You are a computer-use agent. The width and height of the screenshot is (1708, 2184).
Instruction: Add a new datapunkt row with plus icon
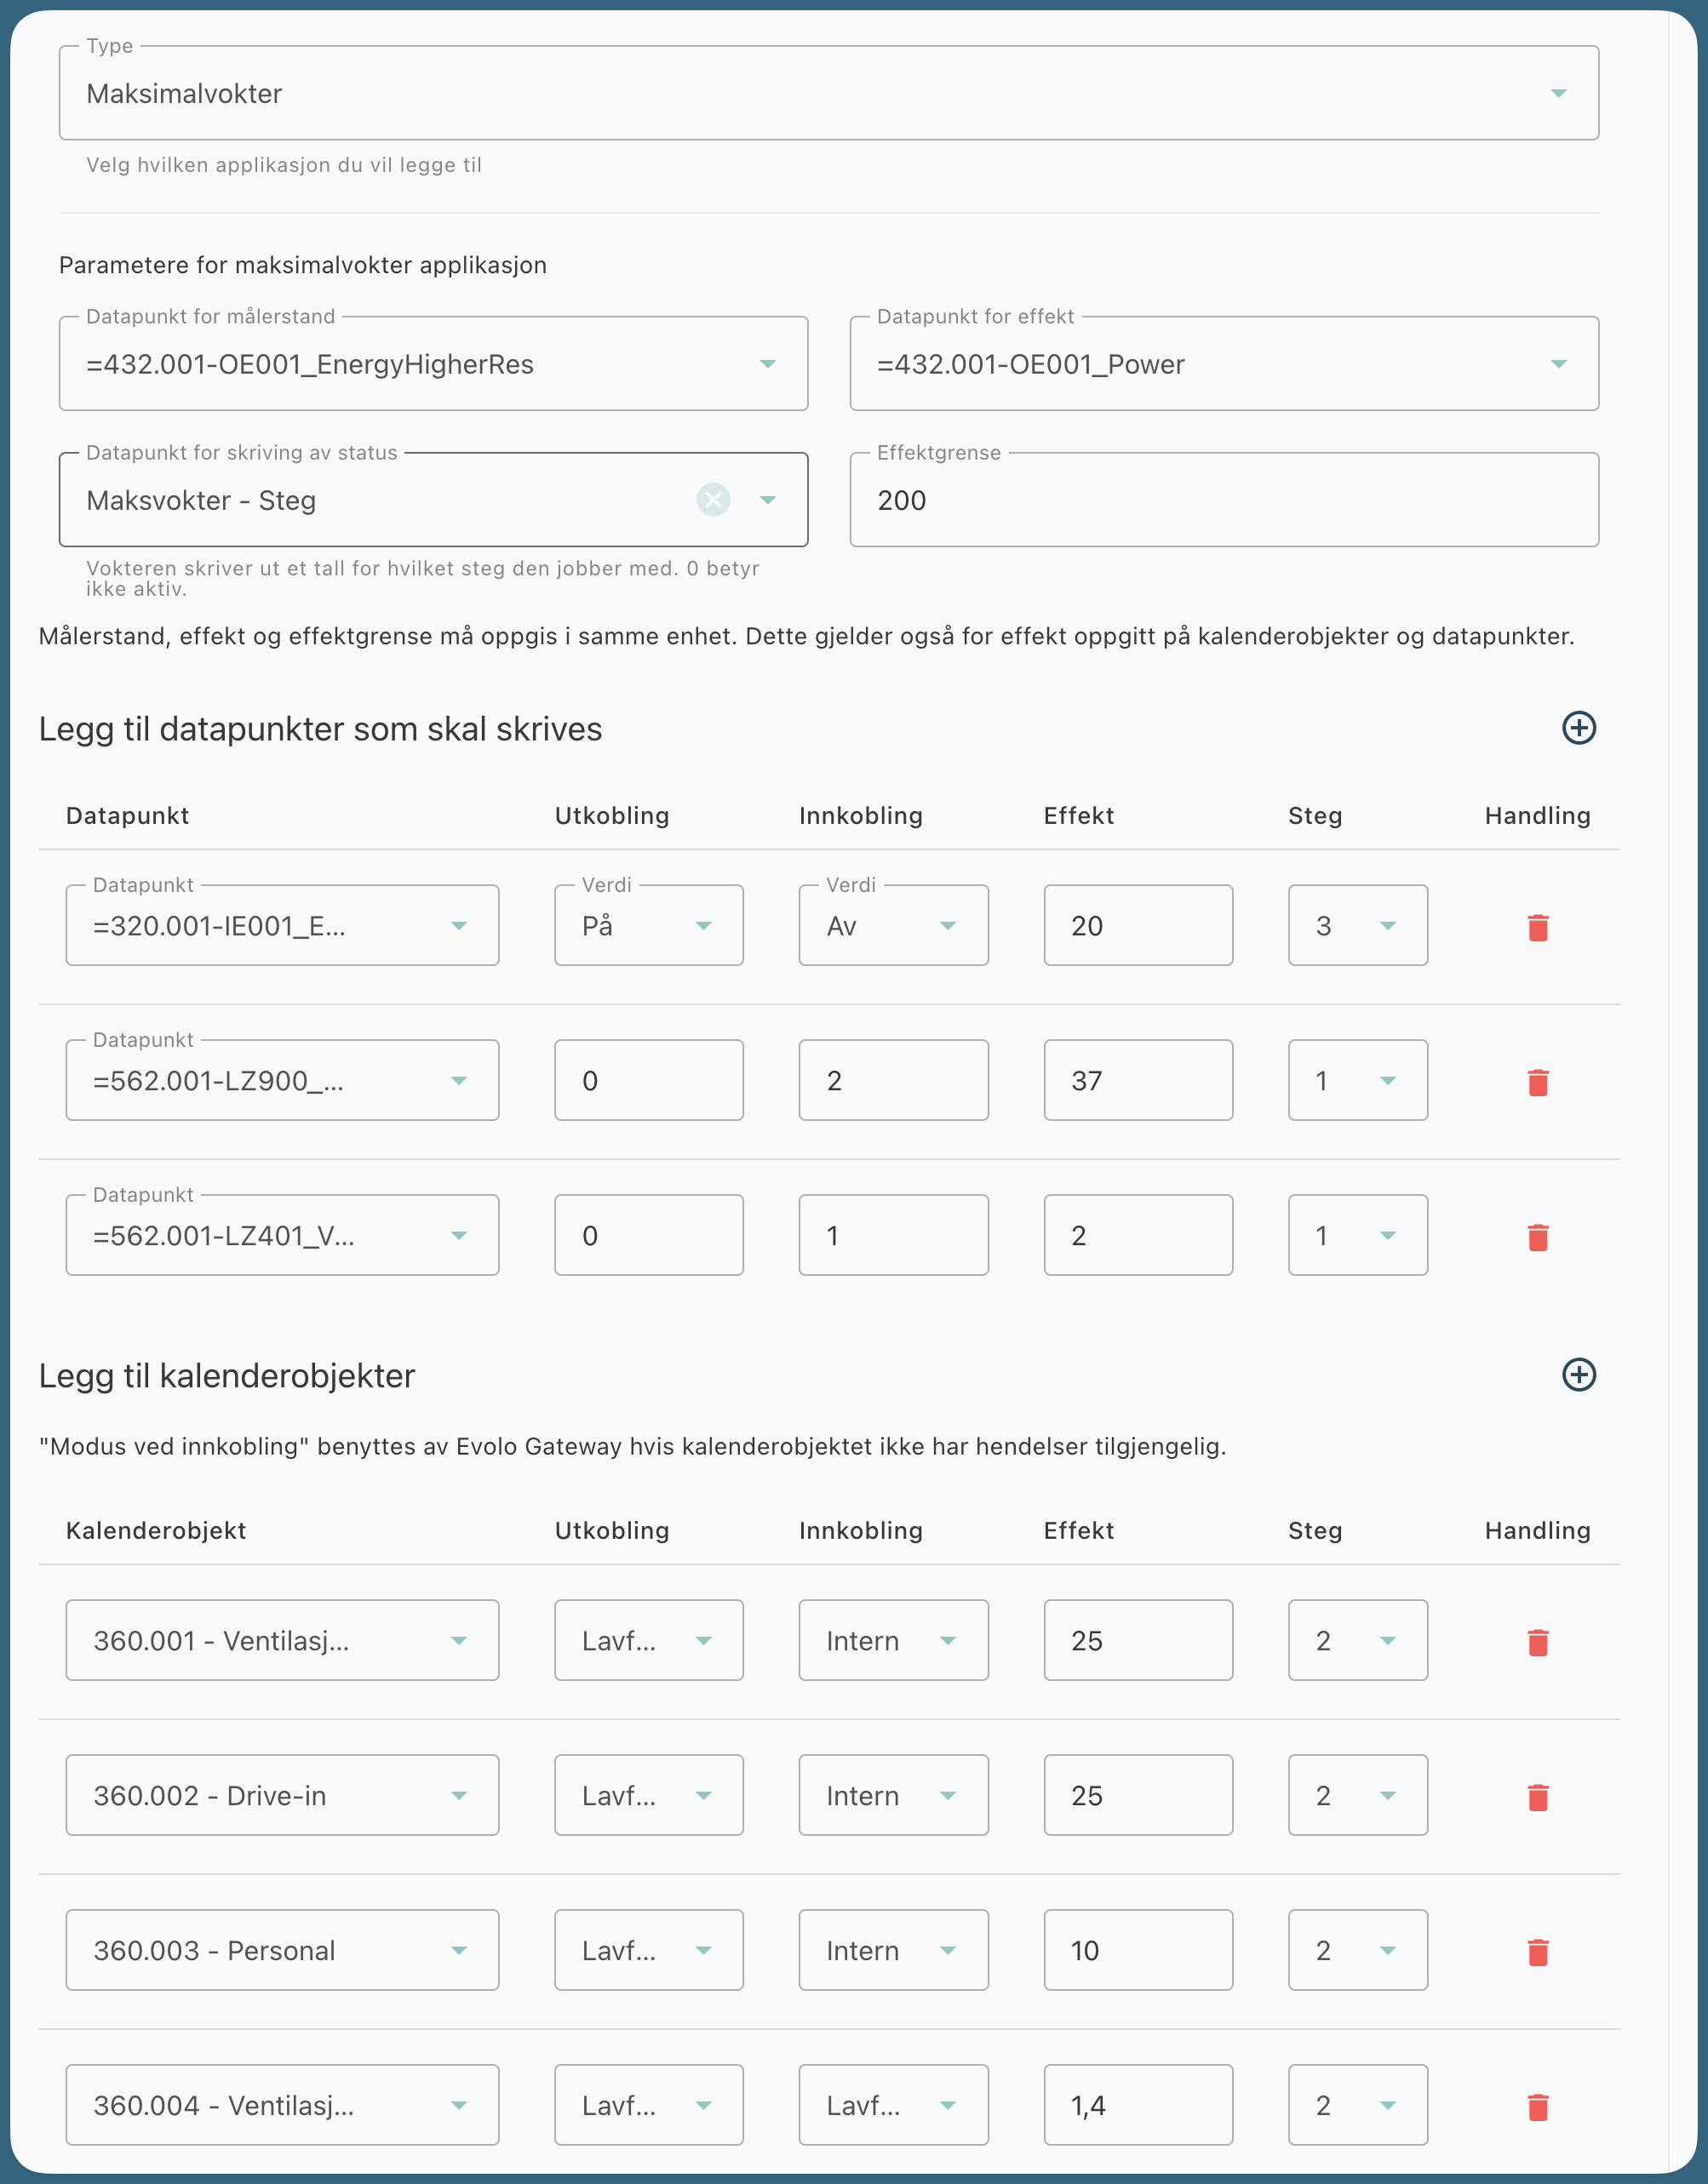(1578, 728)
